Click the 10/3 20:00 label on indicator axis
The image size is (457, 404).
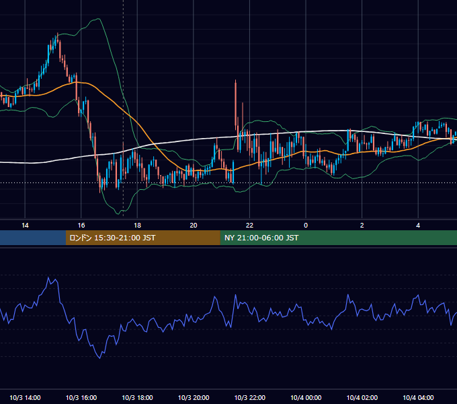pyautogui.click(x=194, y=397)
